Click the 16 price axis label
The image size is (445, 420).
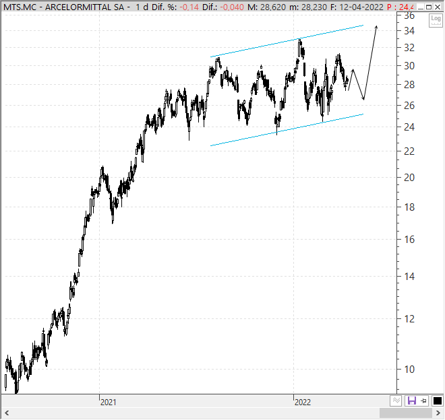(x=409, y=240)
